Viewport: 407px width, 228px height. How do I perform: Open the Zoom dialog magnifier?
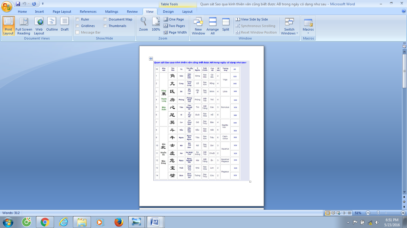[x=143, y=24]
